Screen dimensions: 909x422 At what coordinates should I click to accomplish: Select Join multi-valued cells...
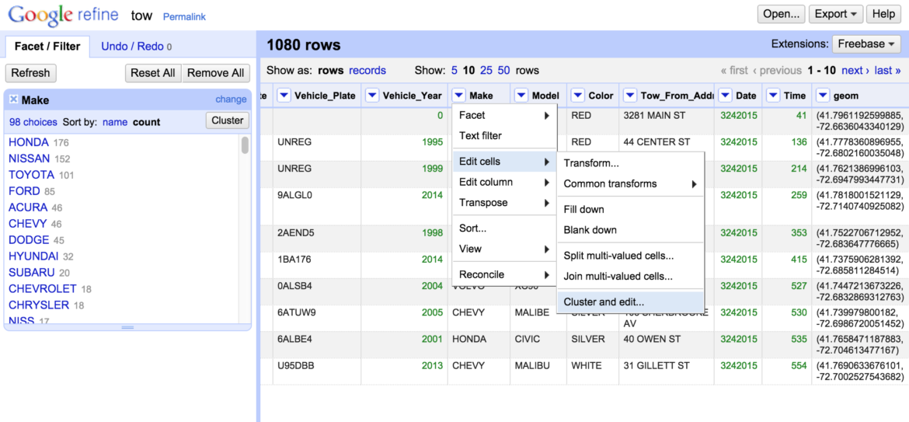point(630,277)
